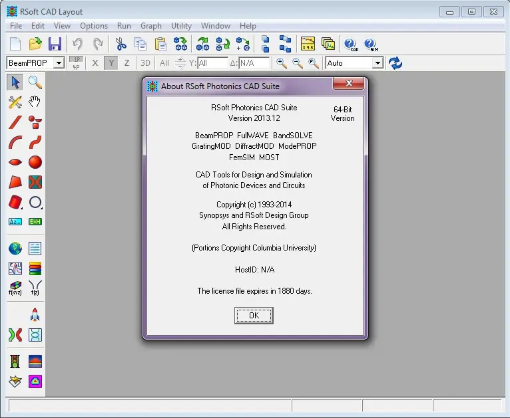The image size is (510, 418).
Task: Click the license expires in 1880 days text
Action: [x=254, y=291]
